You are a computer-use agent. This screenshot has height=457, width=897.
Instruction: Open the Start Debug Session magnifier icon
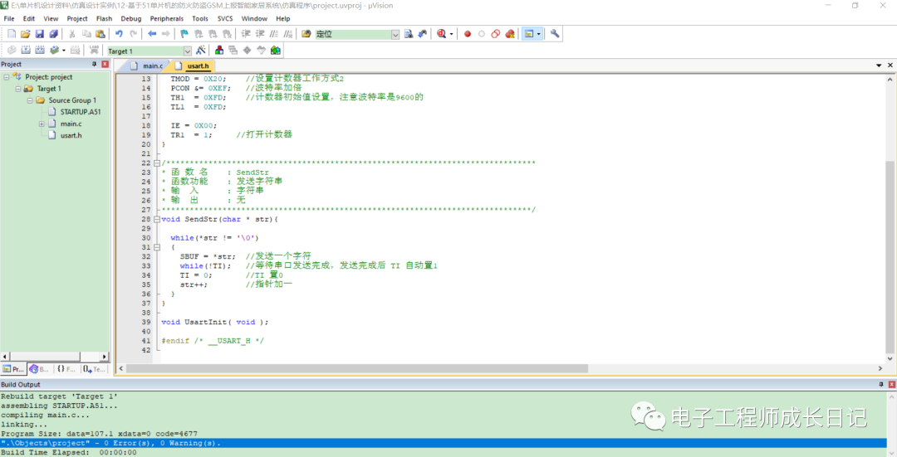coord(441,34)
